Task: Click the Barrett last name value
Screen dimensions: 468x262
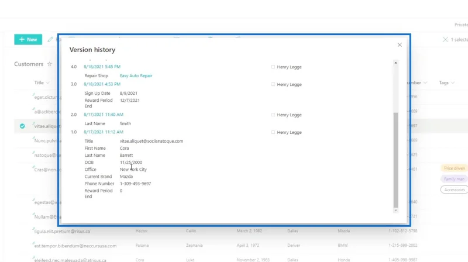Action: (126, 156)
